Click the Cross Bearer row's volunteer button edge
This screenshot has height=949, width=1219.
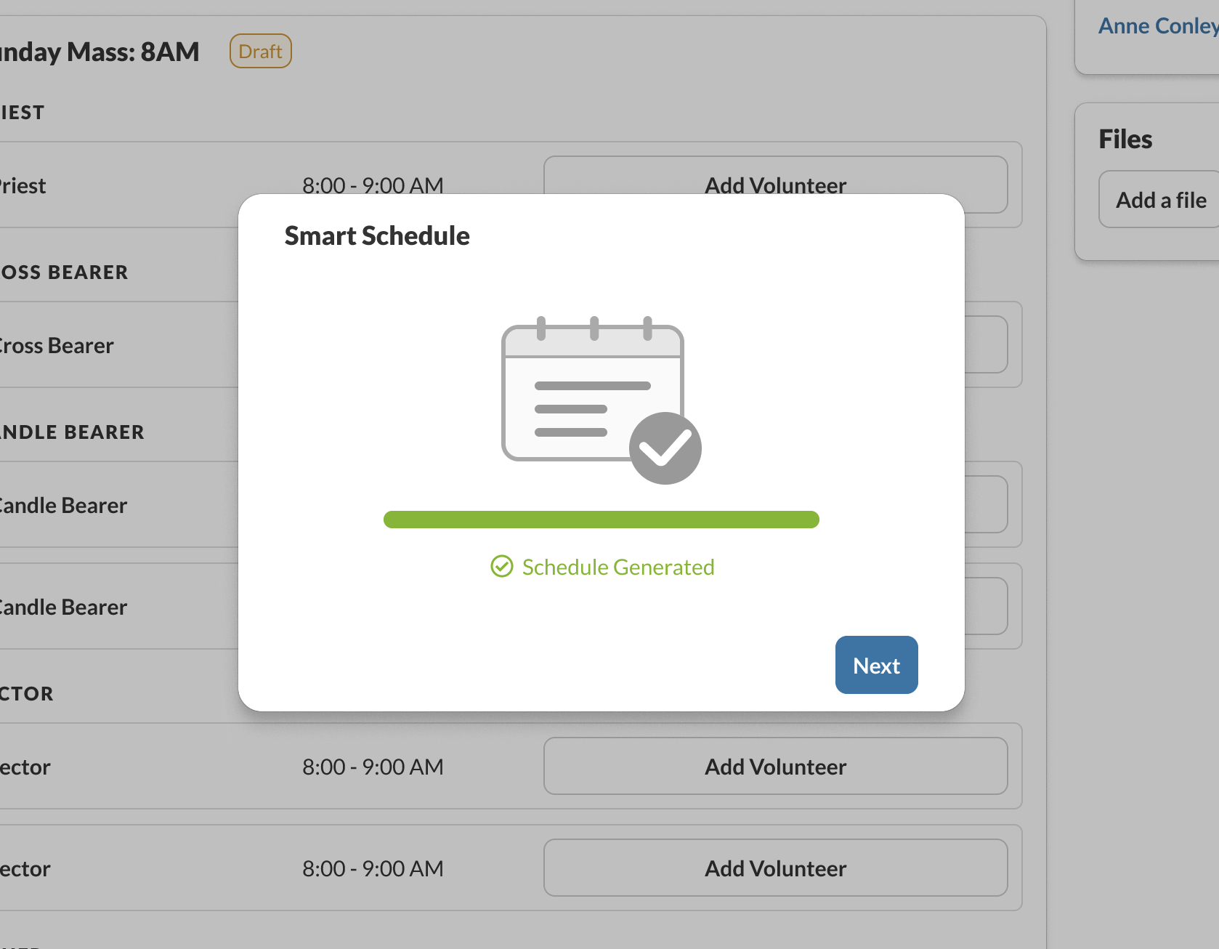tap(987, 344)
